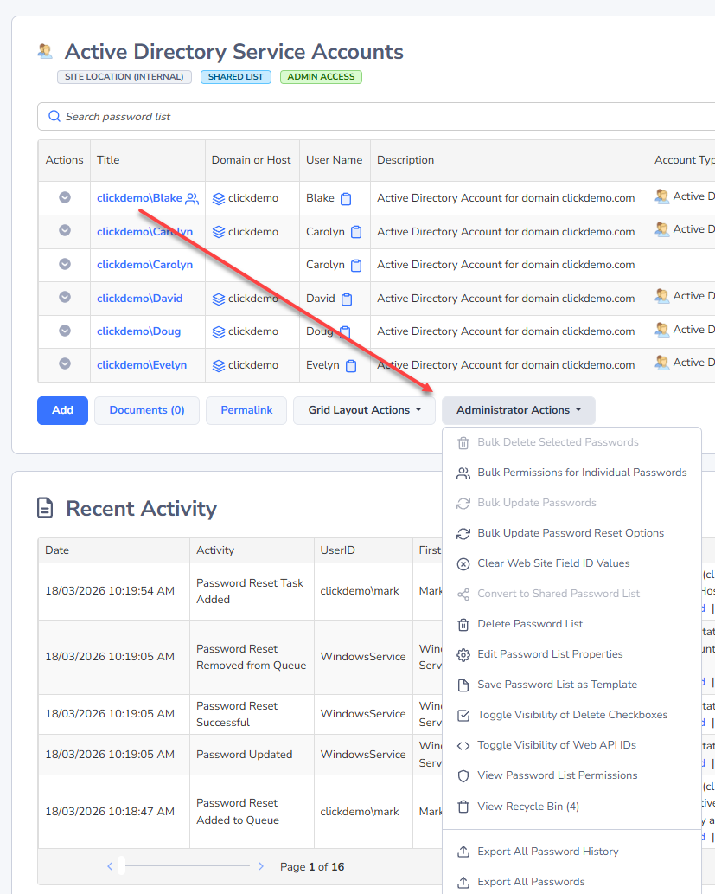Click the pager's next page arrow
This screenshot has width=715, height=894.
point(260,866)
